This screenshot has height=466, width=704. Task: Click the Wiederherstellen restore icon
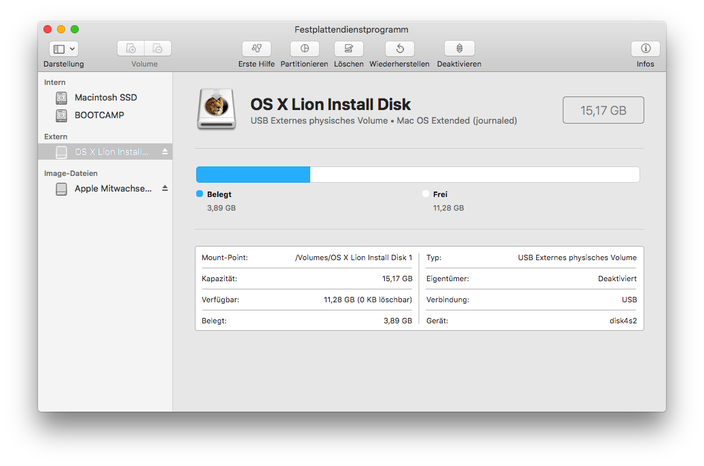(x=400, y=48)
